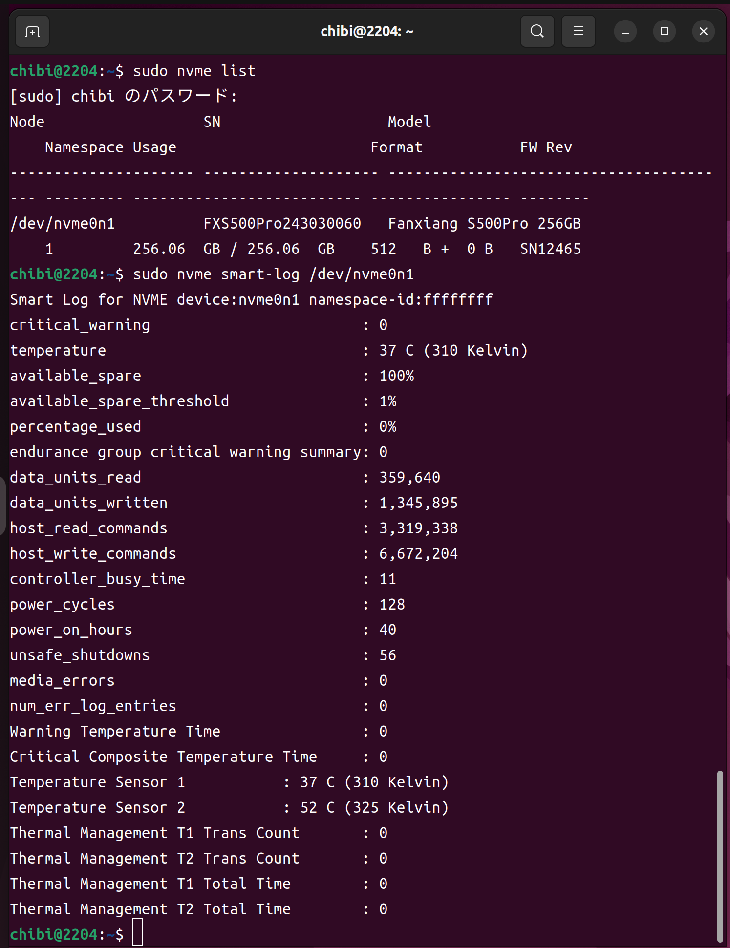The height and width of the screenshot is (948, 730).
Task: Click the Model column header
Action: pyautogui.click(x=409, y=122)
